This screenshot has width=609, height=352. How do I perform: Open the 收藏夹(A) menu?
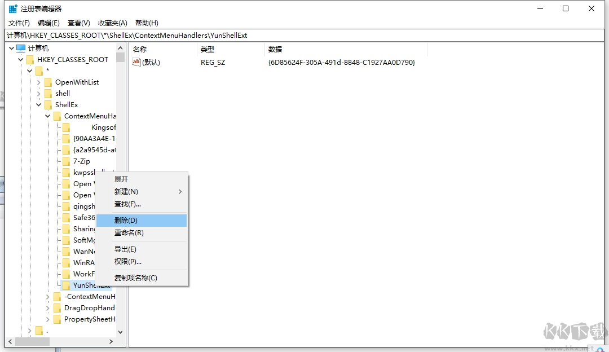pos(113,23)
